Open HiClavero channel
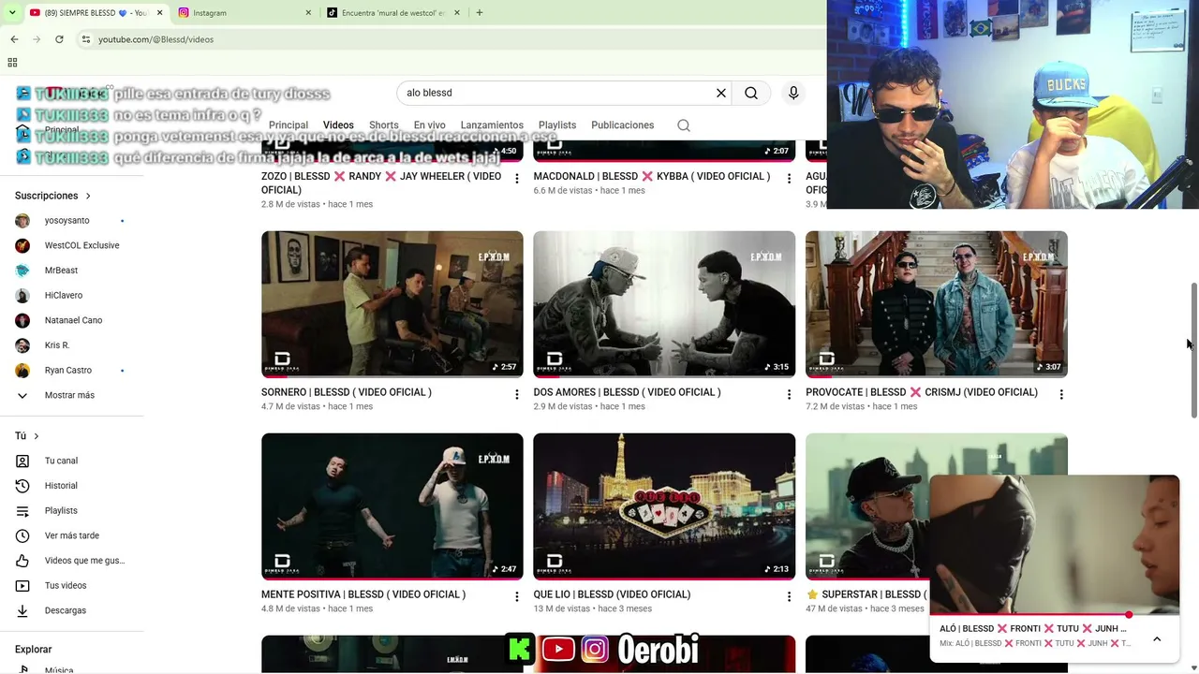This screenshot has width=1199, height=674. [x=64, y=296]
